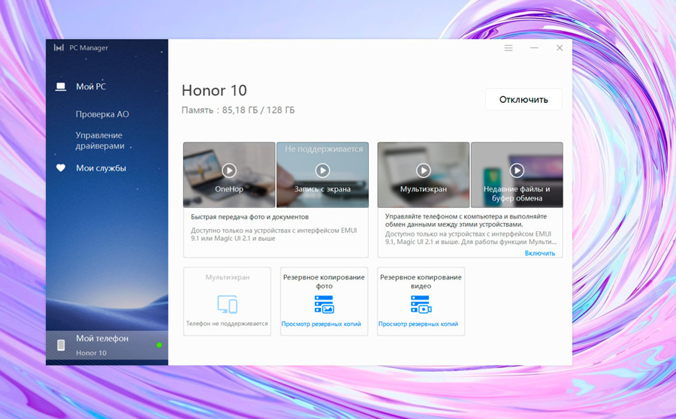Viewport: 676px width, 419px height.
Task: Play the Запись с экрана video
Action: tap(322, 170)
